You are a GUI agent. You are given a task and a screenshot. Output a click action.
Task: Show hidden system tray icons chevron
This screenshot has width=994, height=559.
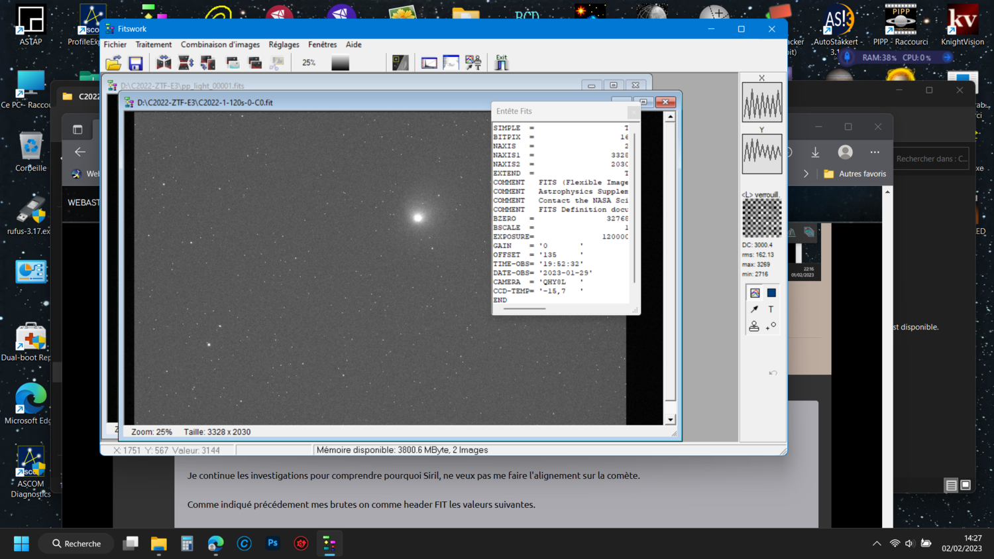[877, 544]
